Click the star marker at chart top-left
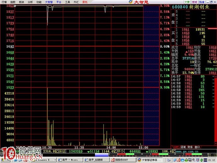 (x=15, y=6)
